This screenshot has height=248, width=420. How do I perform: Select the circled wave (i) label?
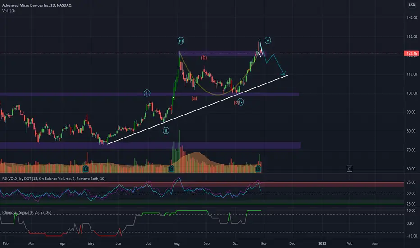coord(147,93)
